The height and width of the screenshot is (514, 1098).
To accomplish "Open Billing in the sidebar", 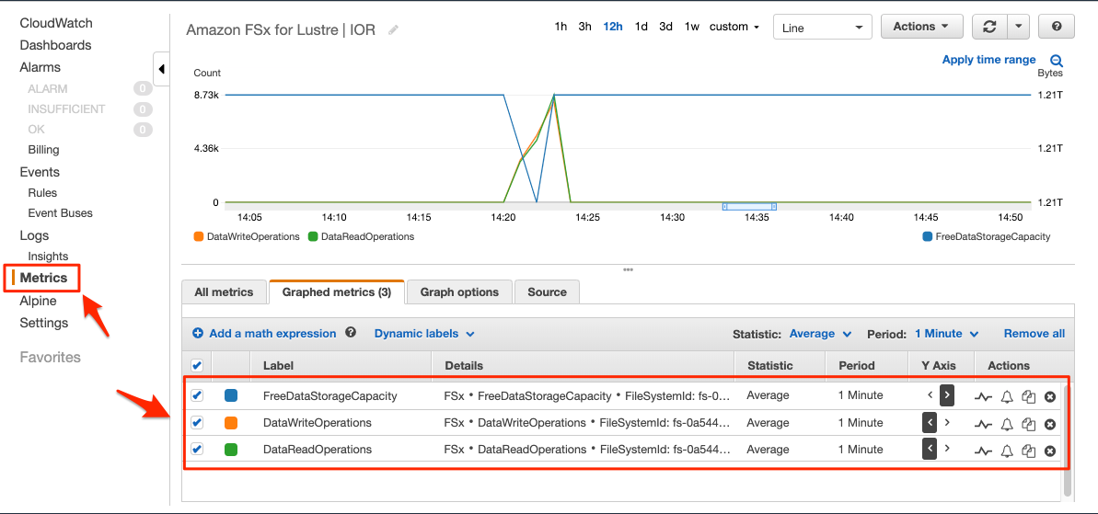I will (x=43, y=150).
